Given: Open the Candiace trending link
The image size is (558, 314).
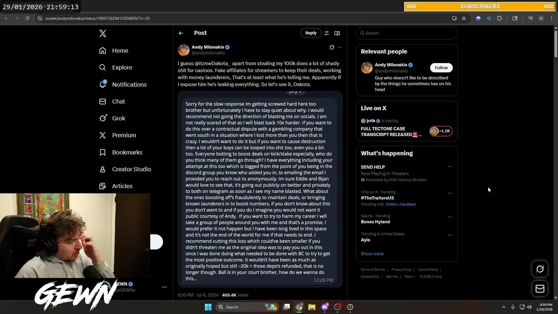Looking at the screenshot, I should click(408, 204).
